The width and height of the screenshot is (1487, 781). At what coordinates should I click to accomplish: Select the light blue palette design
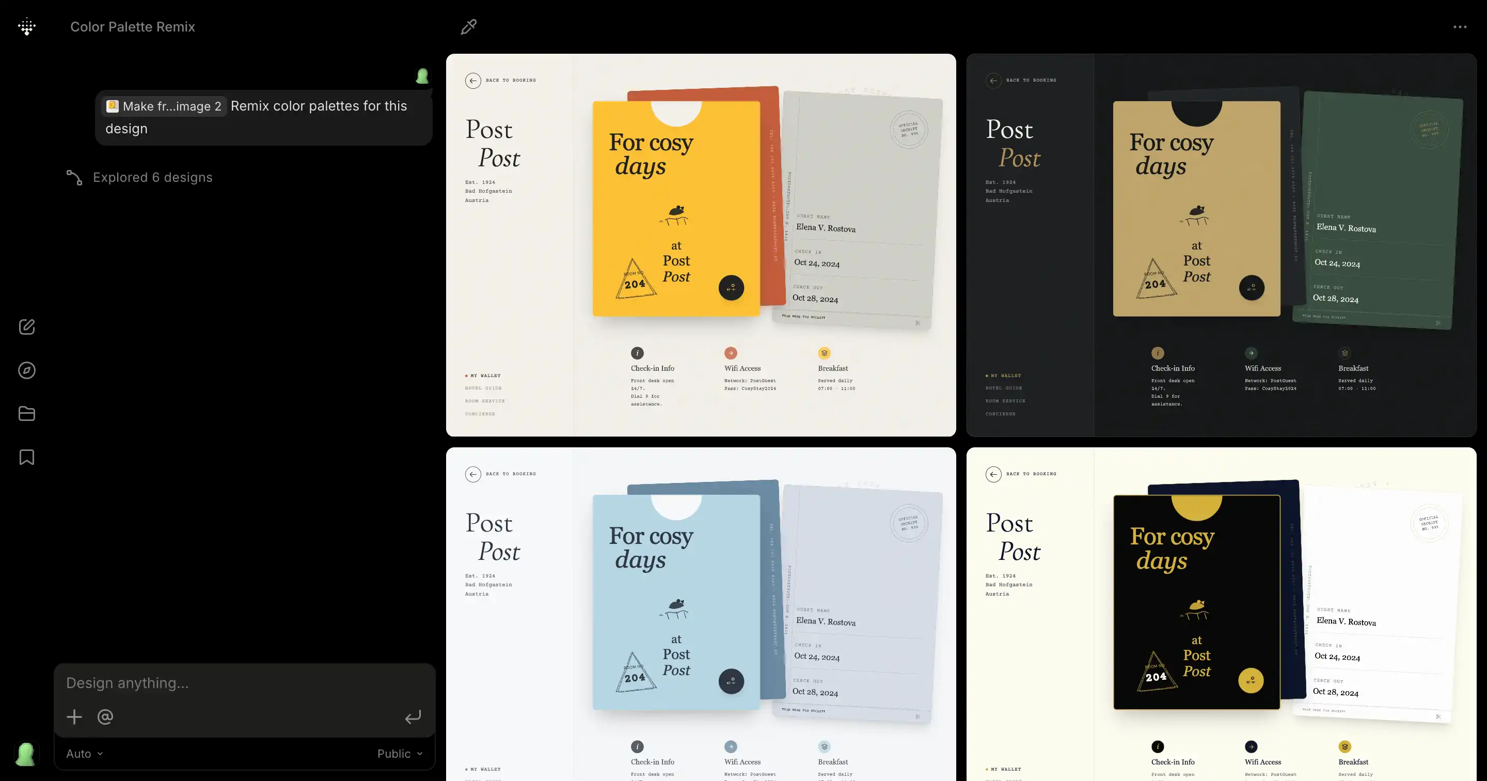(701, 614)
